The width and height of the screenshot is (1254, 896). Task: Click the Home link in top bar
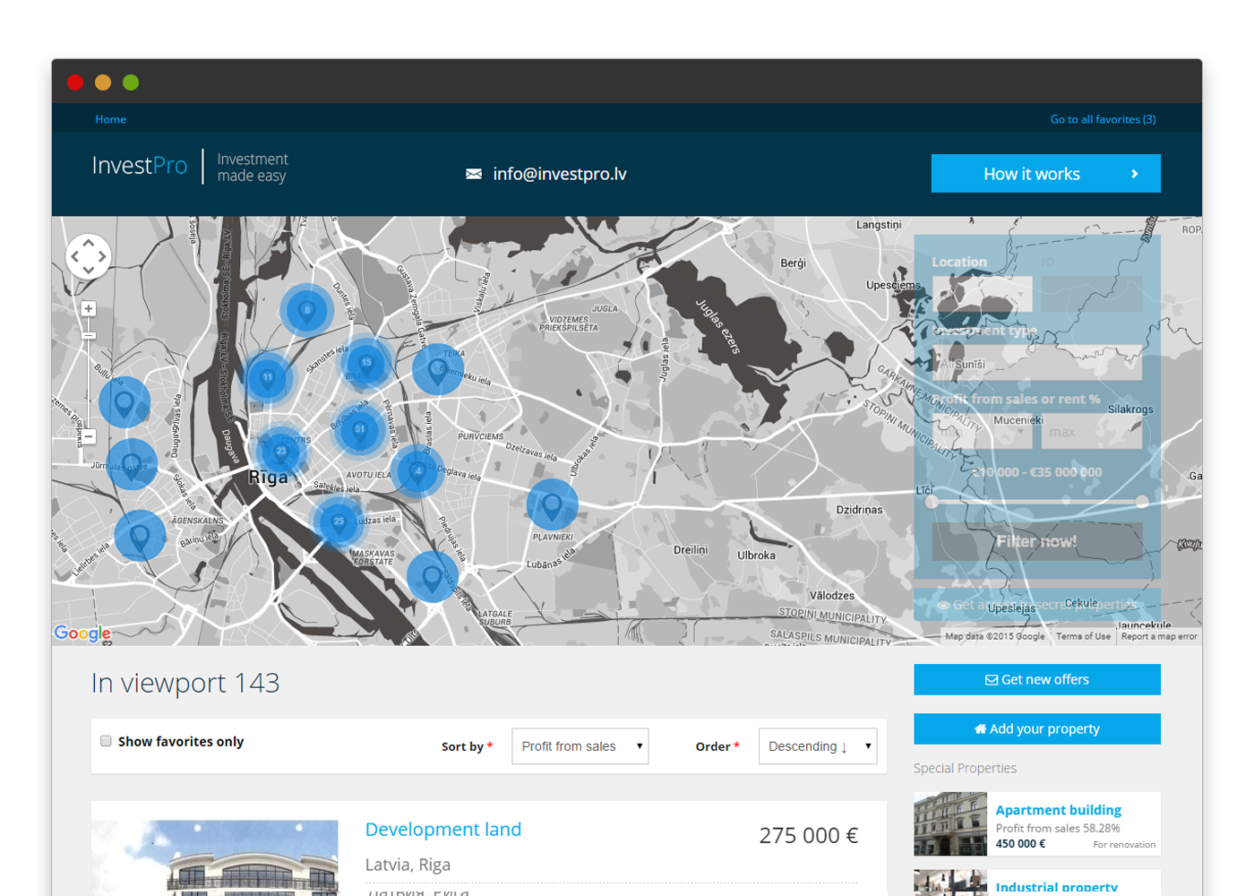click(111, 119)
